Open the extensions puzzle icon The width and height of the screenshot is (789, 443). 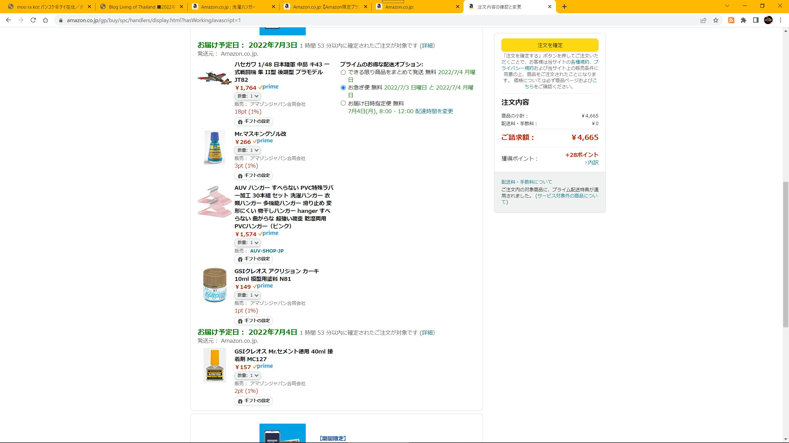(743, 20)
